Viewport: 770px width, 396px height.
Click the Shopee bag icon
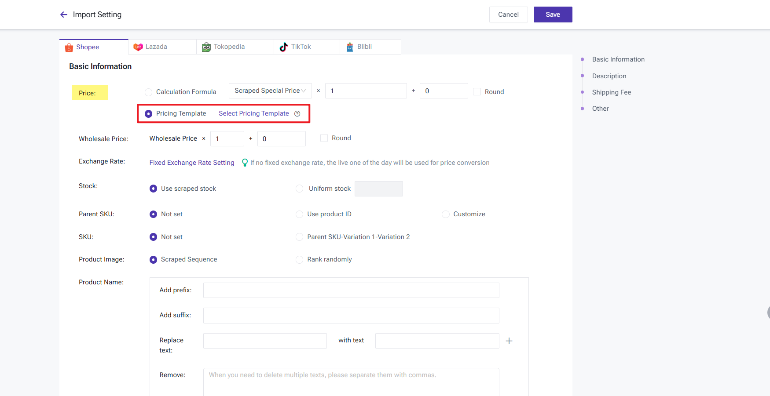click(69, 47)
